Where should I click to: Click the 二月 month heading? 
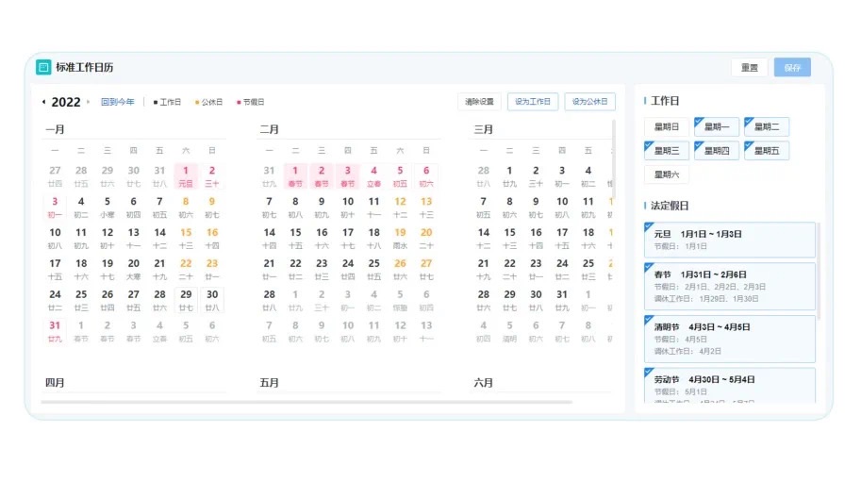269,129
